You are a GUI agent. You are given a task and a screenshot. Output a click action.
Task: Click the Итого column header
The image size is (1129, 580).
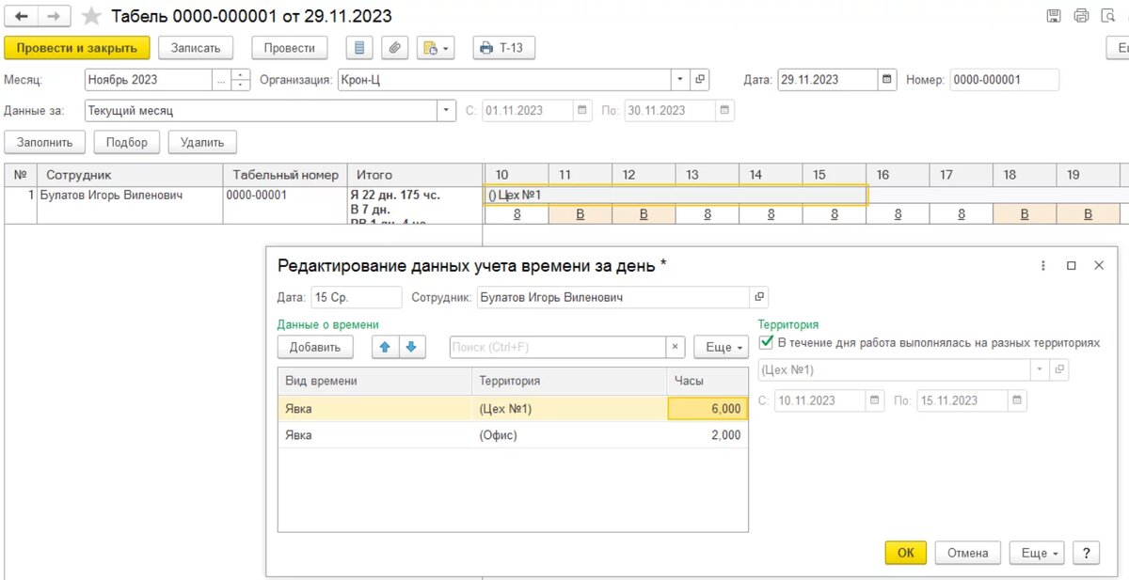[414, 175]
